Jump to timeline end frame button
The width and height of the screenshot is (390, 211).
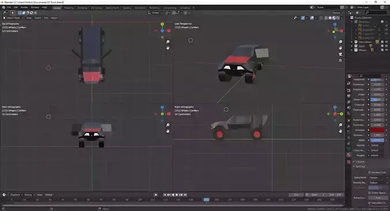point(185,195)
